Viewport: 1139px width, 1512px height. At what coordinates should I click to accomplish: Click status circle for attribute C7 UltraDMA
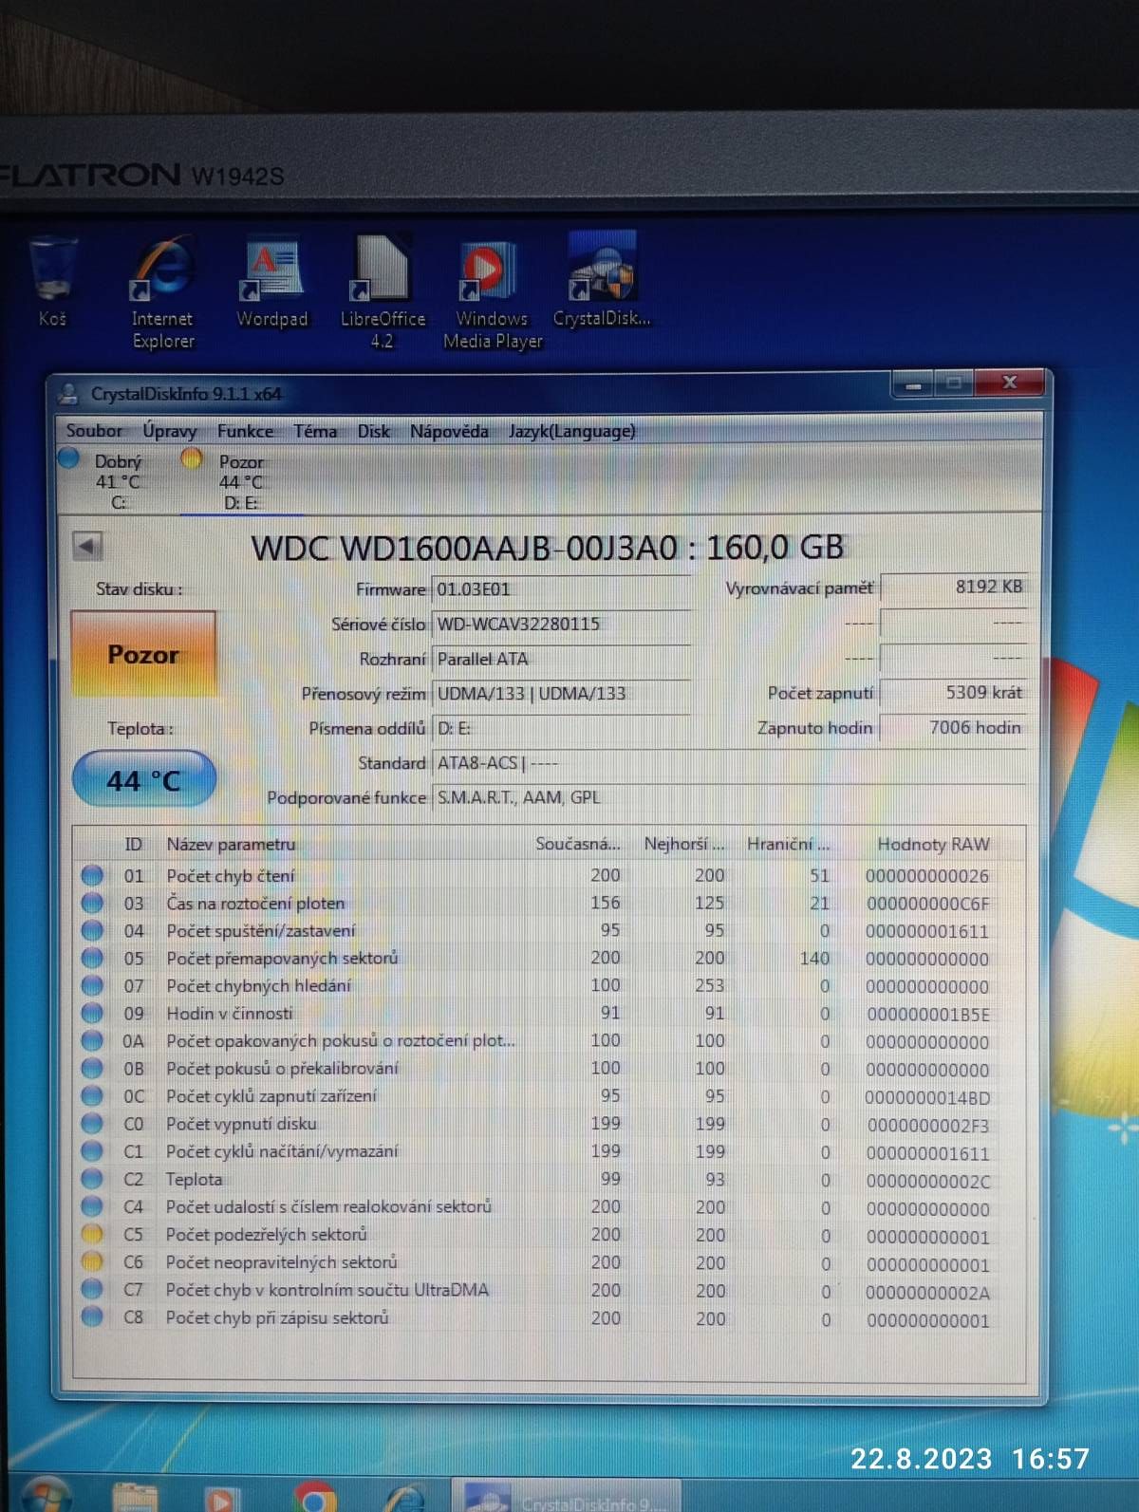(92, 1289)
